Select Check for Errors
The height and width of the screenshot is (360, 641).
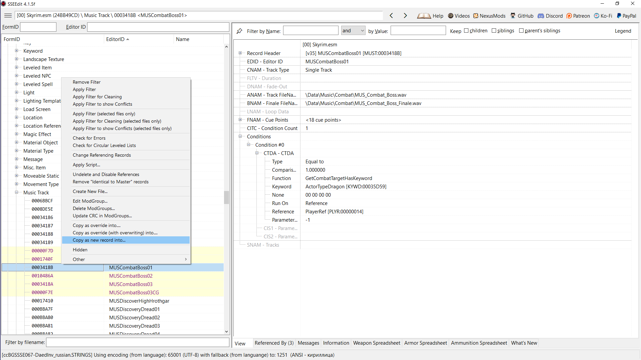click(126, 138)
